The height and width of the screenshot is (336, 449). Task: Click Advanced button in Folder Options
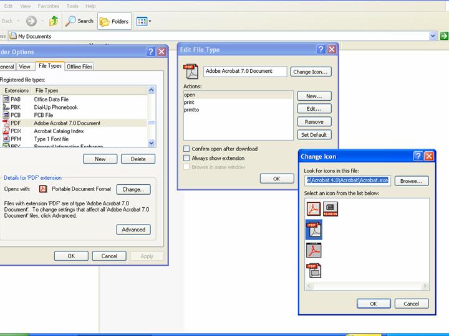(x=133, y=230)
